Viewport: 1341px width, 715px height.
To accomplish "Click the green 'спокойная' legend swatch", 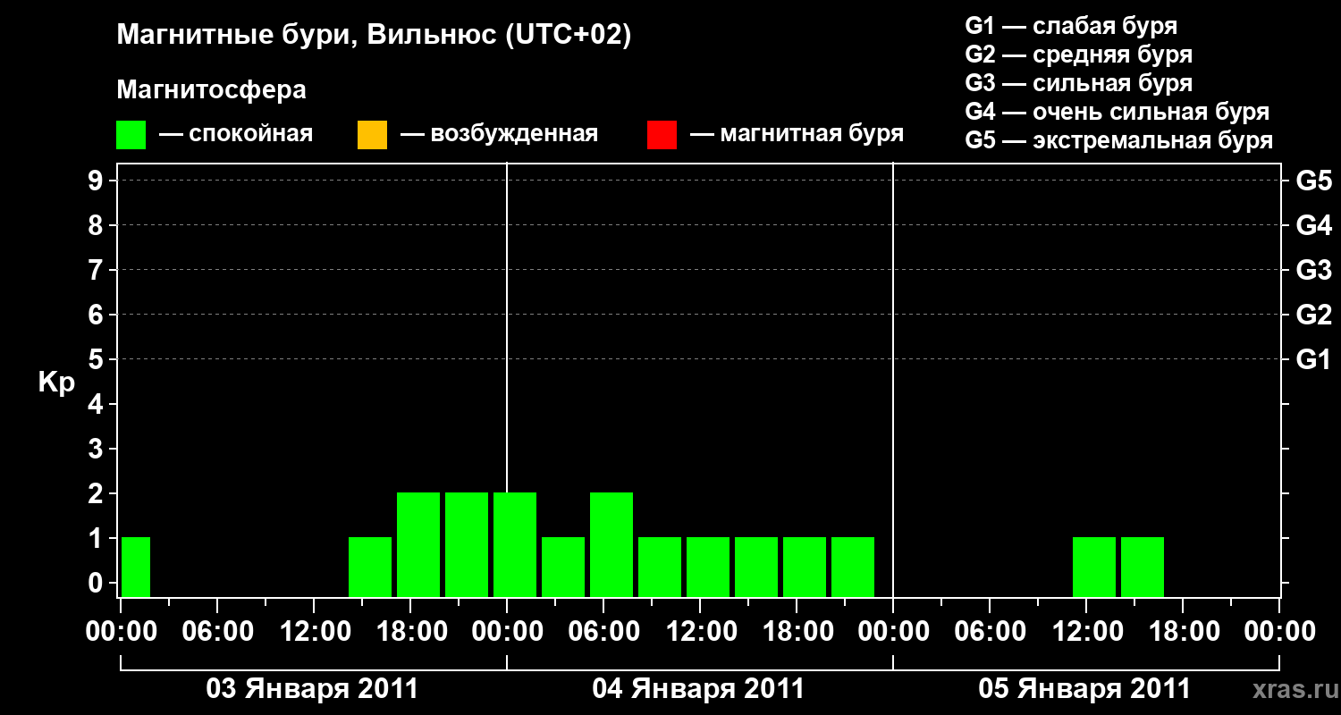I will point(131,134).
